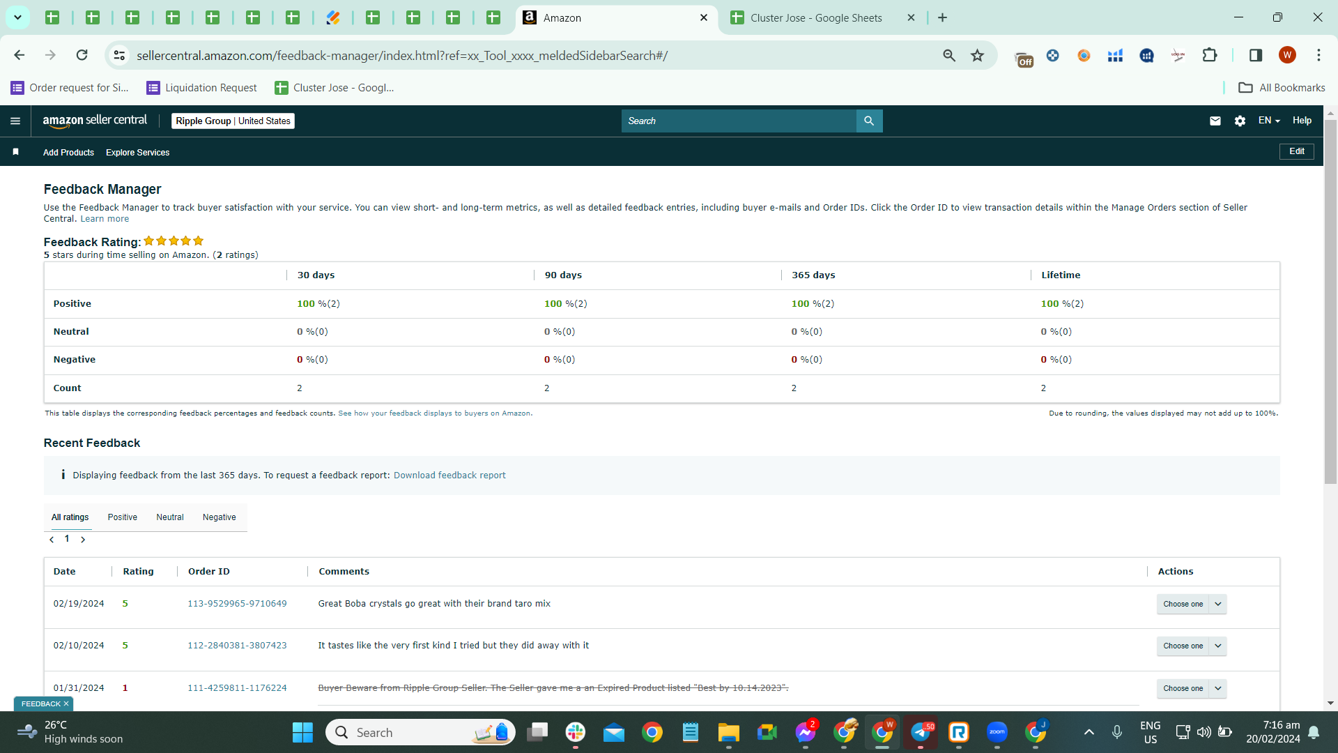Click the bookmark flag icon next to Add Products

point(15,152)
